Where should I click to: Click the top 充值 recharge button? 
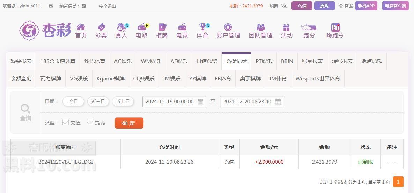point(302,6)
